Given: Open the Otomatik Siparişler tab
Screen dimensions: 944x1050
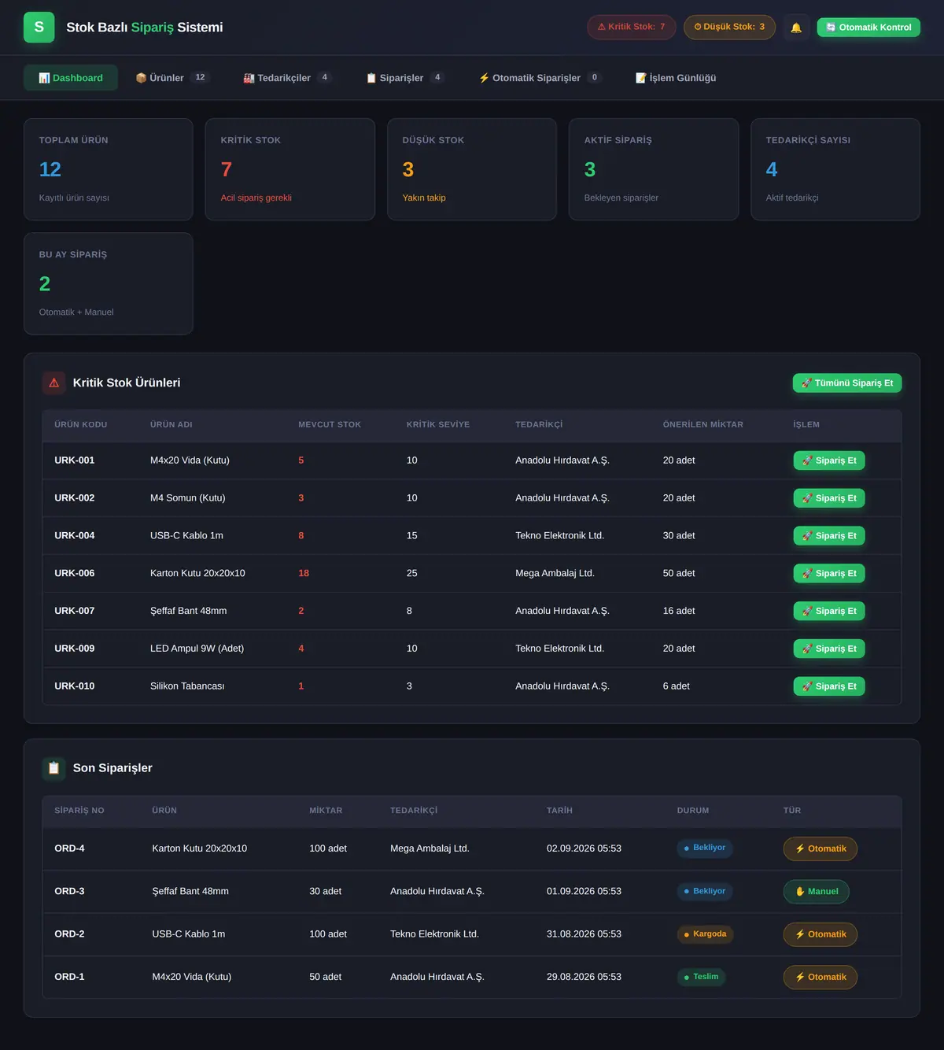Looking at the screenshot, I should pos(540,78).
